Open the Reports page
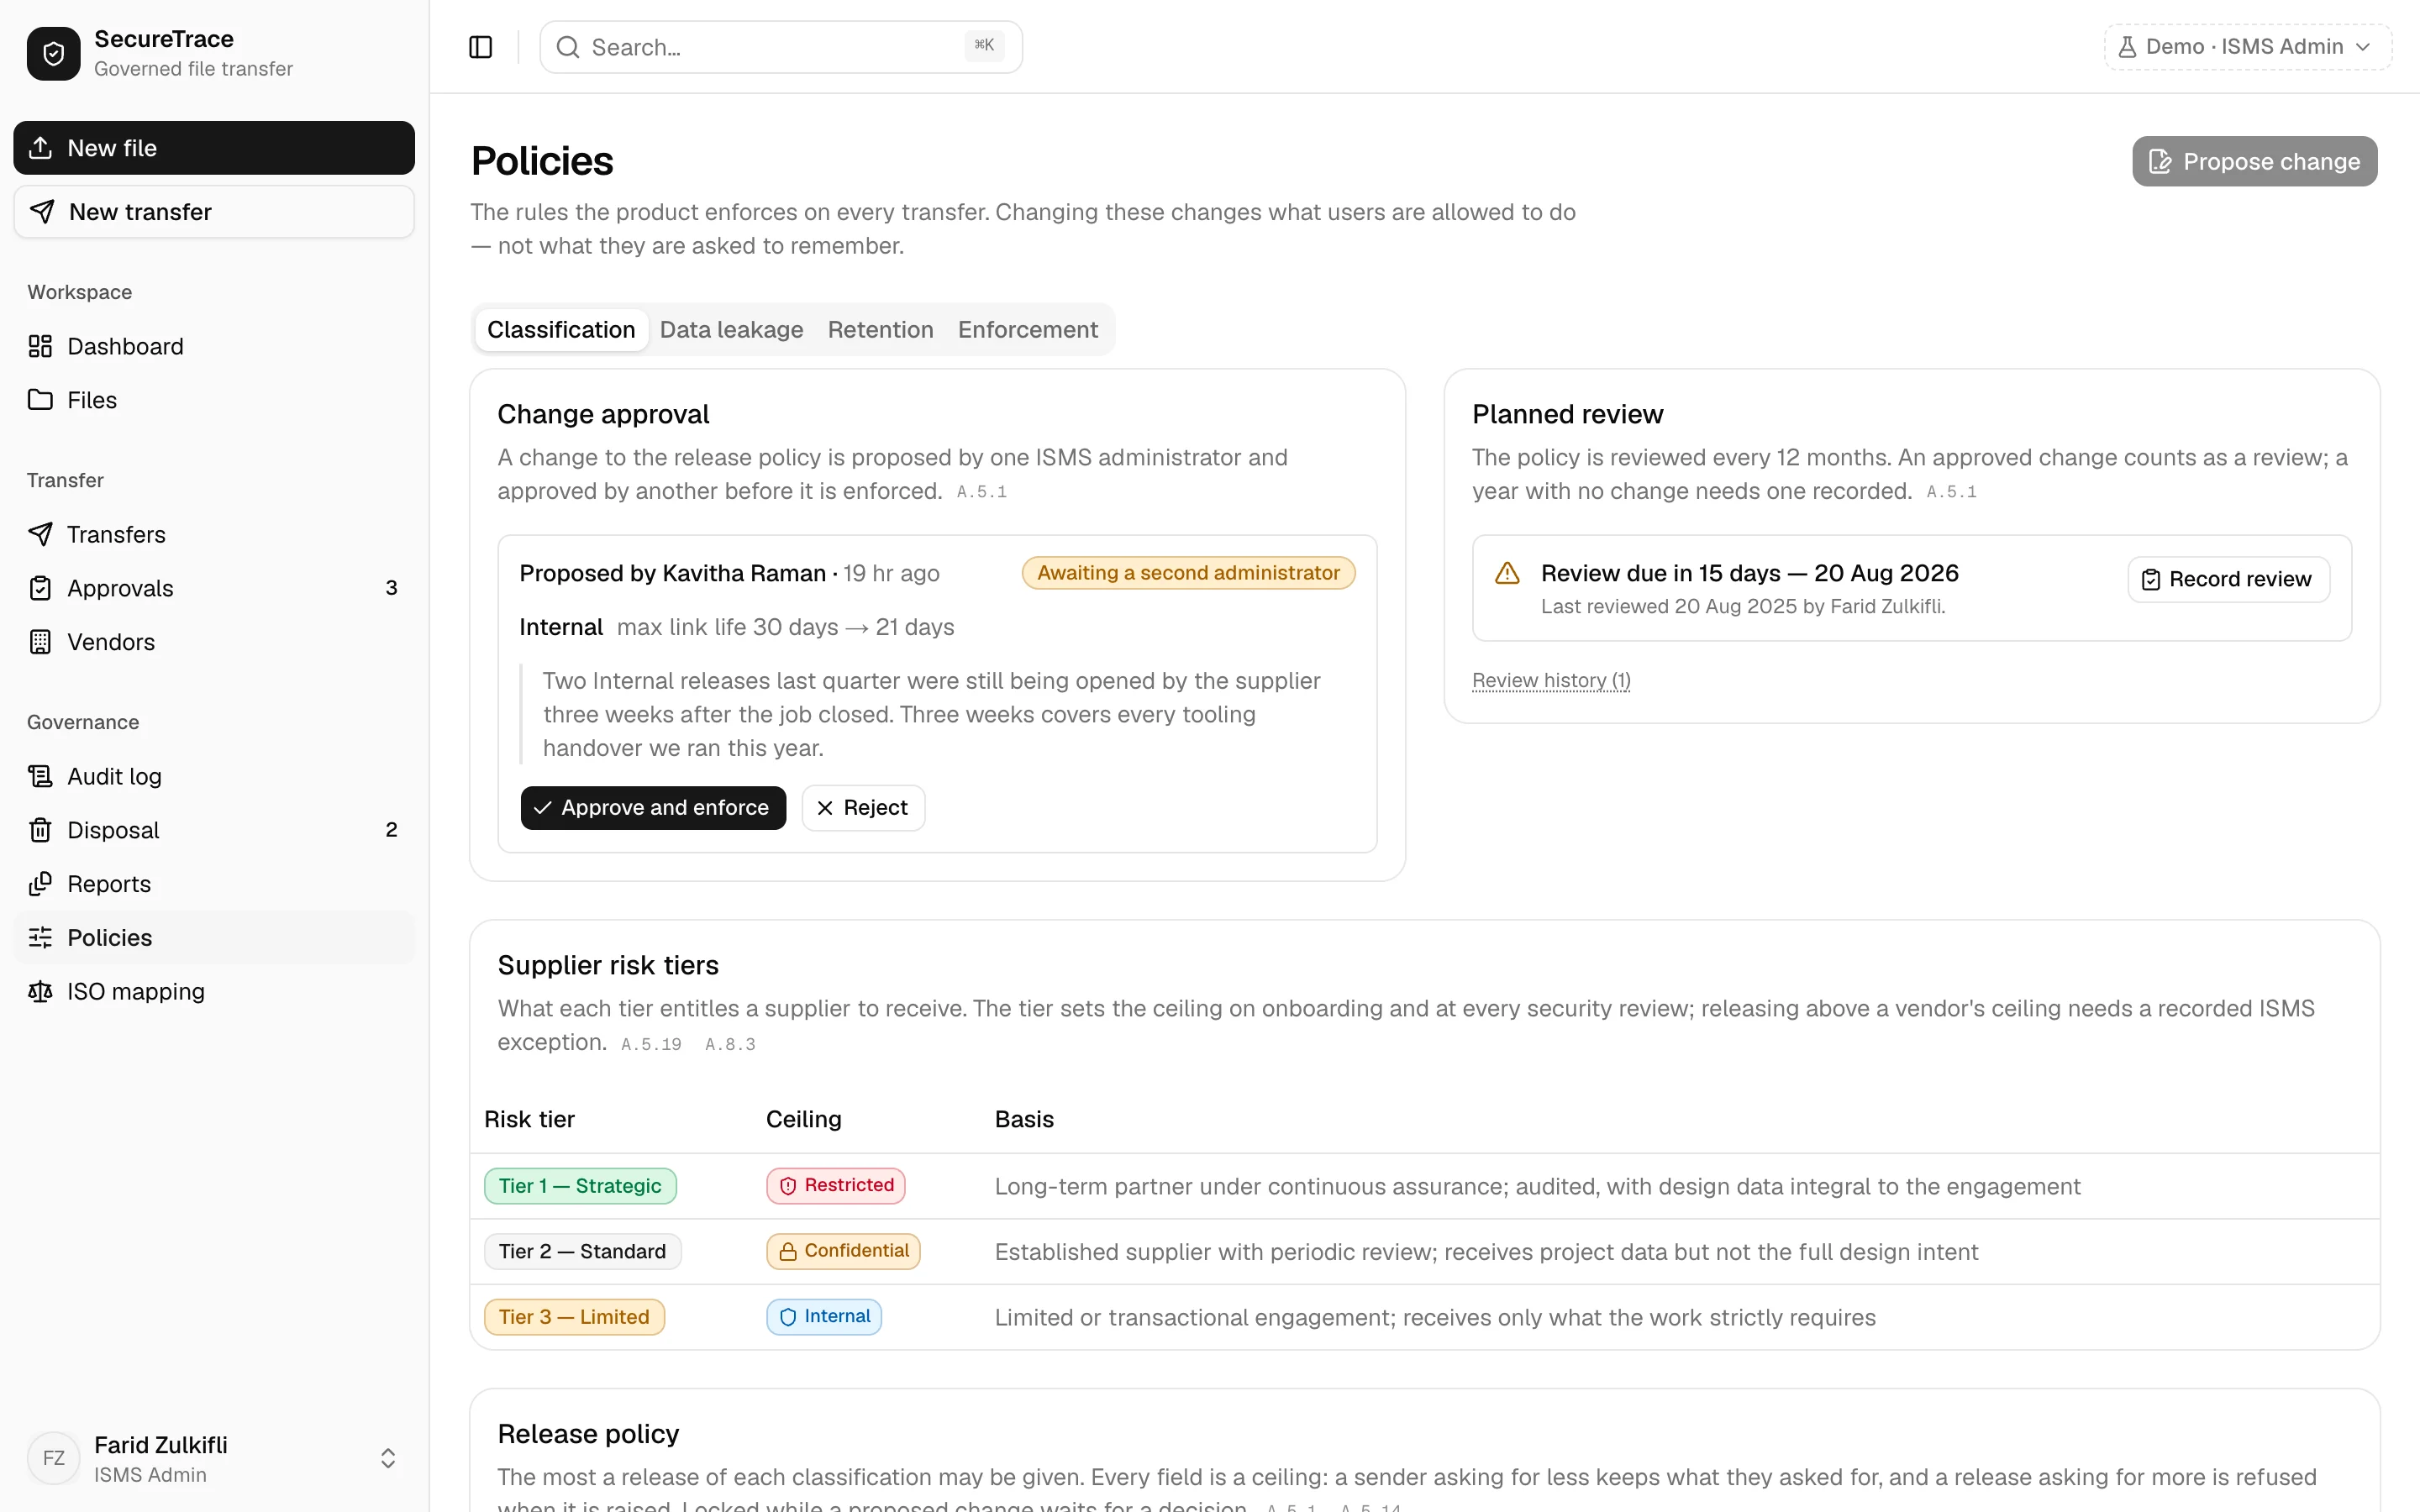Screen dimensions: 2420x1512 (x=214, y=884)
